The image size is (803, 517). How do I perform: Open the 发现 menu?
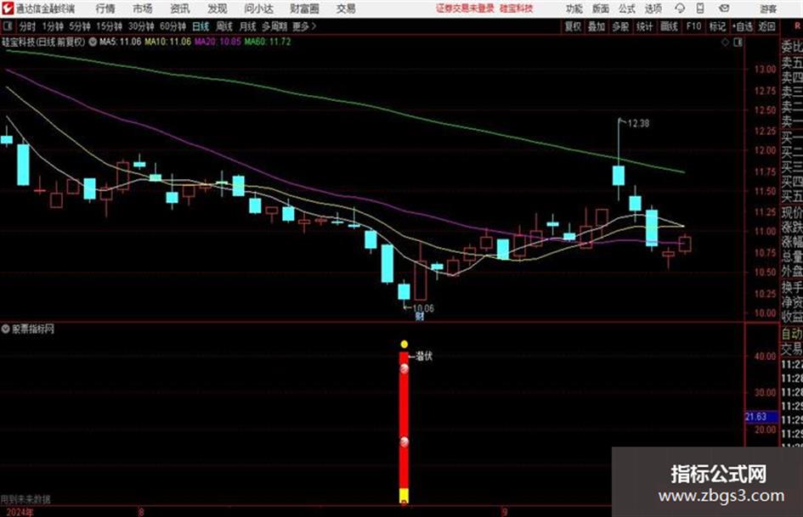tap(218, 8)
